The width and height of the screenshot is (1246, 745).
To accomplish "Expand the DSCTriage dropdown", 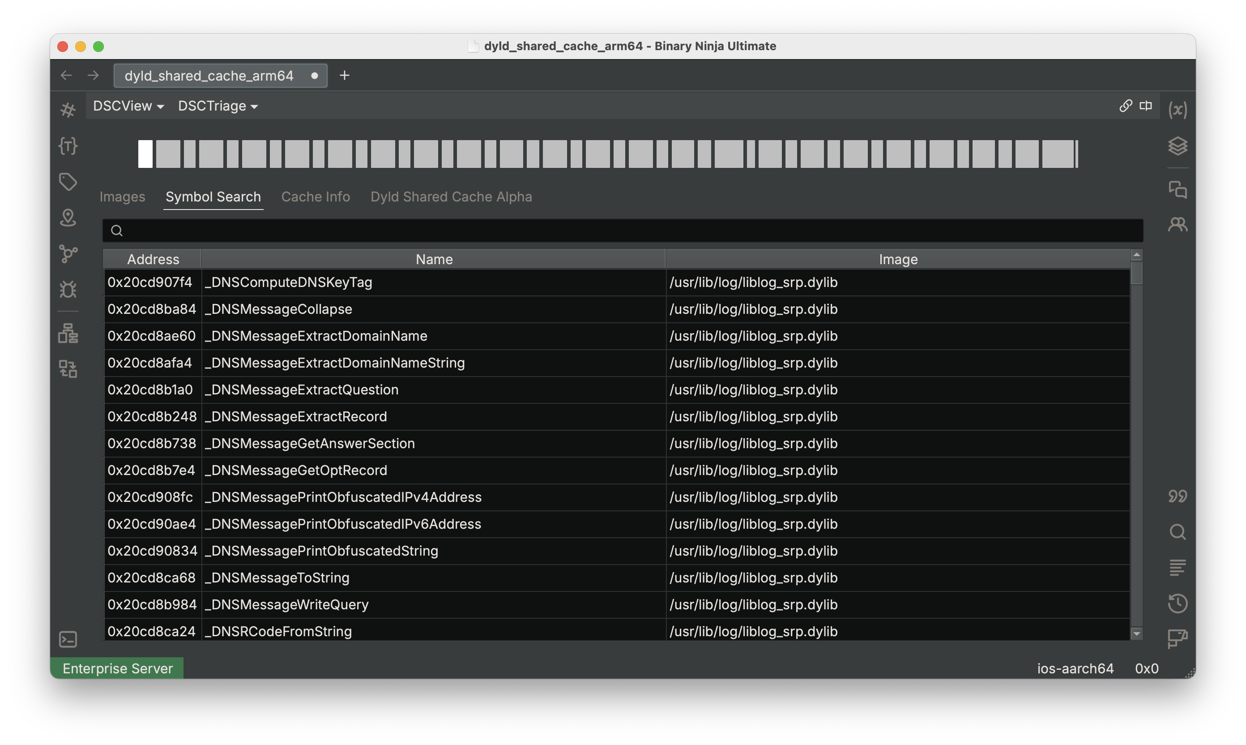I will click(218, 106).
